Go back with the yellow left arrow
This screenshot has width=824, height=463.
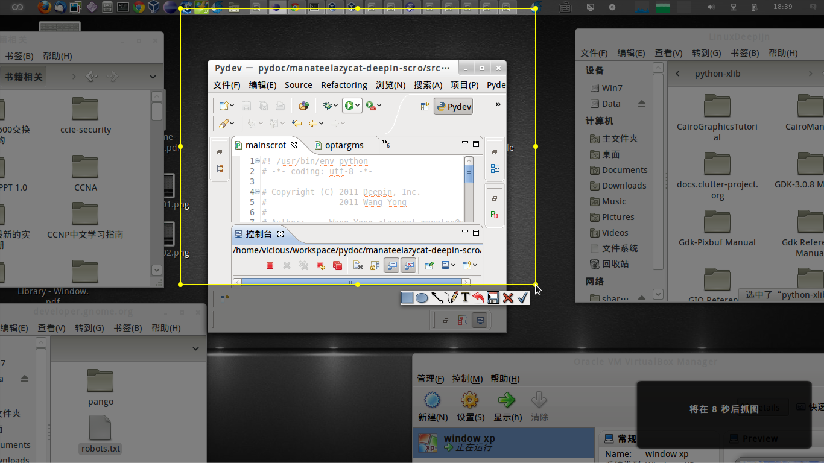[312, 123]
